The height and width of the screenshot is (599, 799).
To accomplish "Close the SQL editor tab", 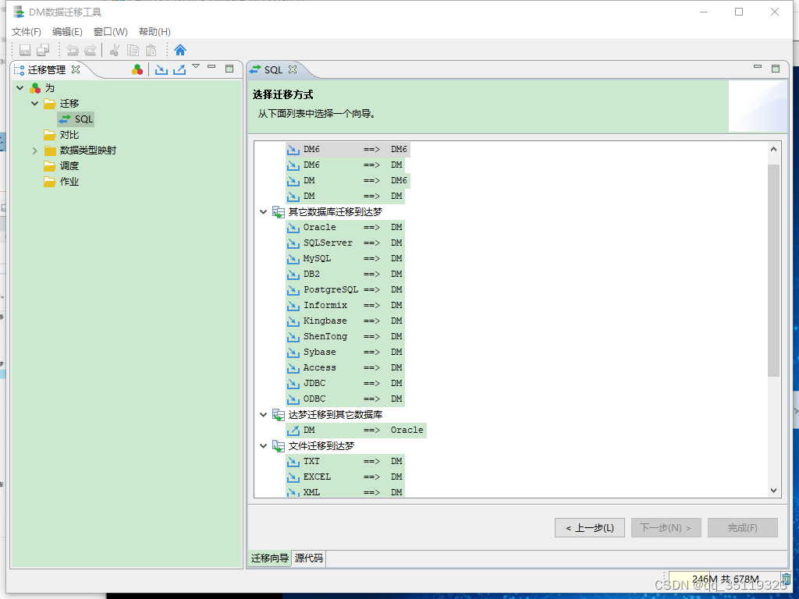I will [x=293, y=69].
